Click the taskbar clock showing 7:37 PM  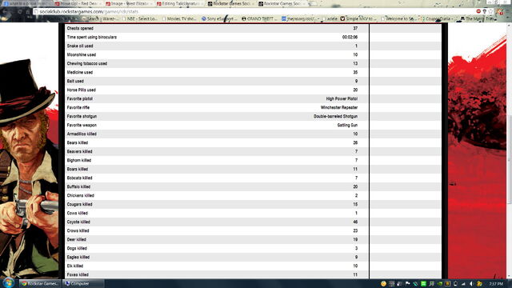point(496,284)
